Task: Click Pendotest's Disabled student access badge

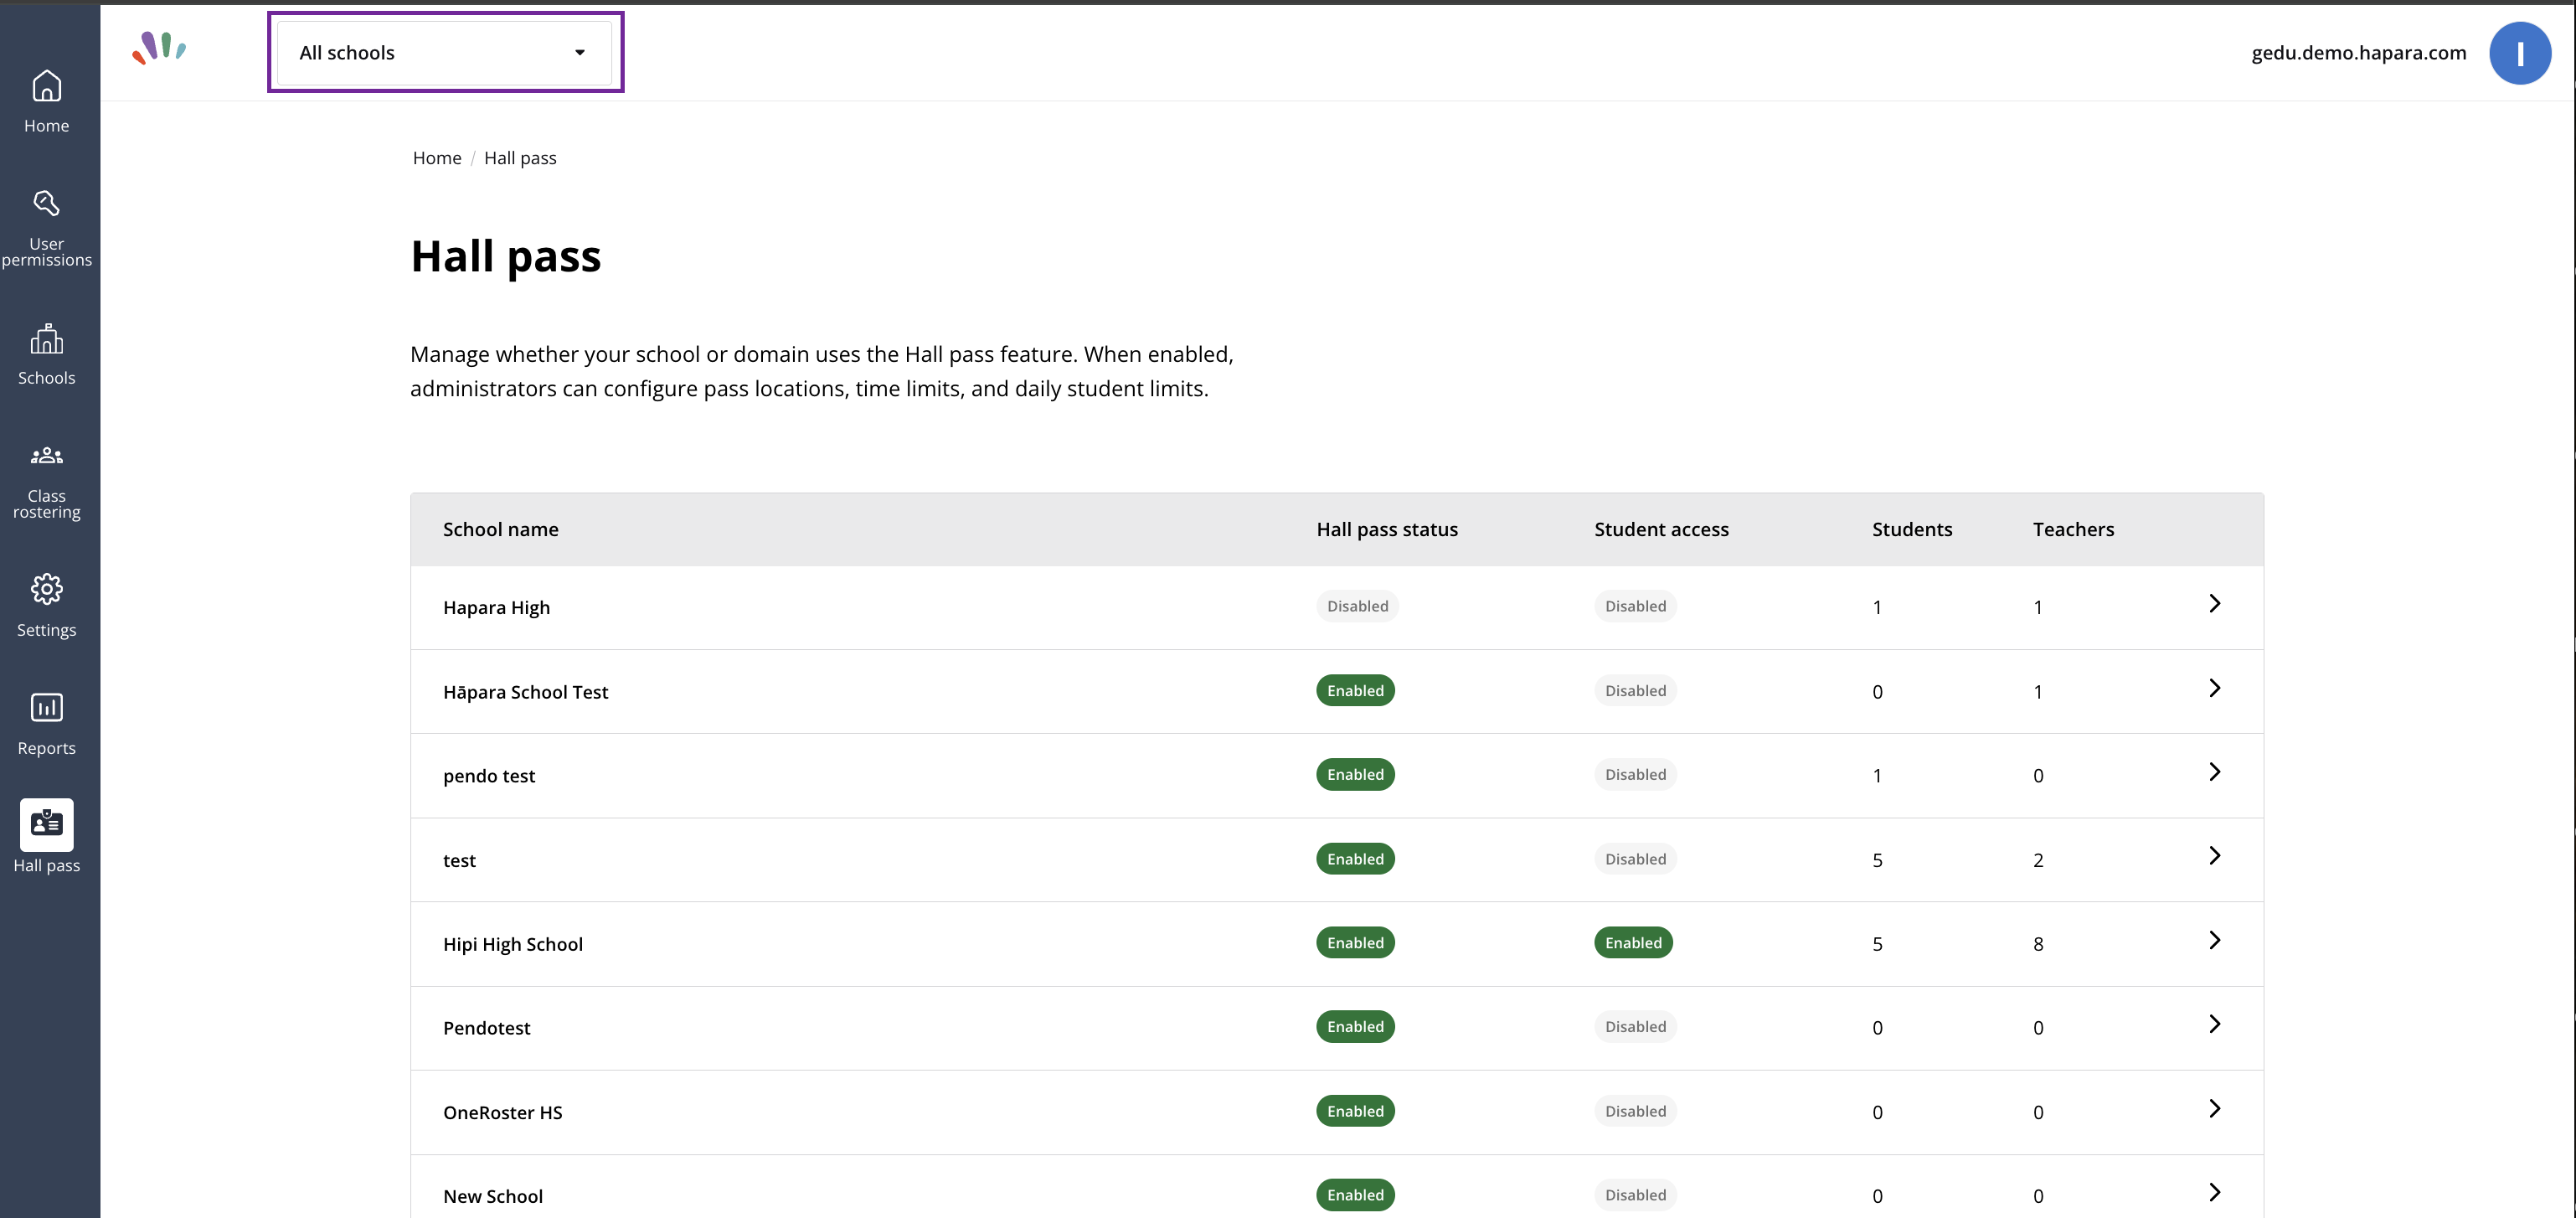Action: (x=1635, y=1027)
